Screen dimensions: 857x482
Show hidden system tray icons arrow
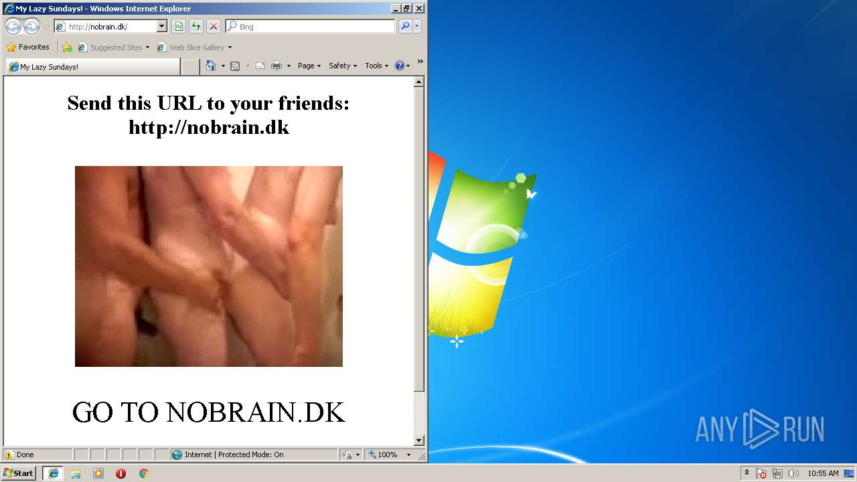pyautogui.click(x=747, y=473)
